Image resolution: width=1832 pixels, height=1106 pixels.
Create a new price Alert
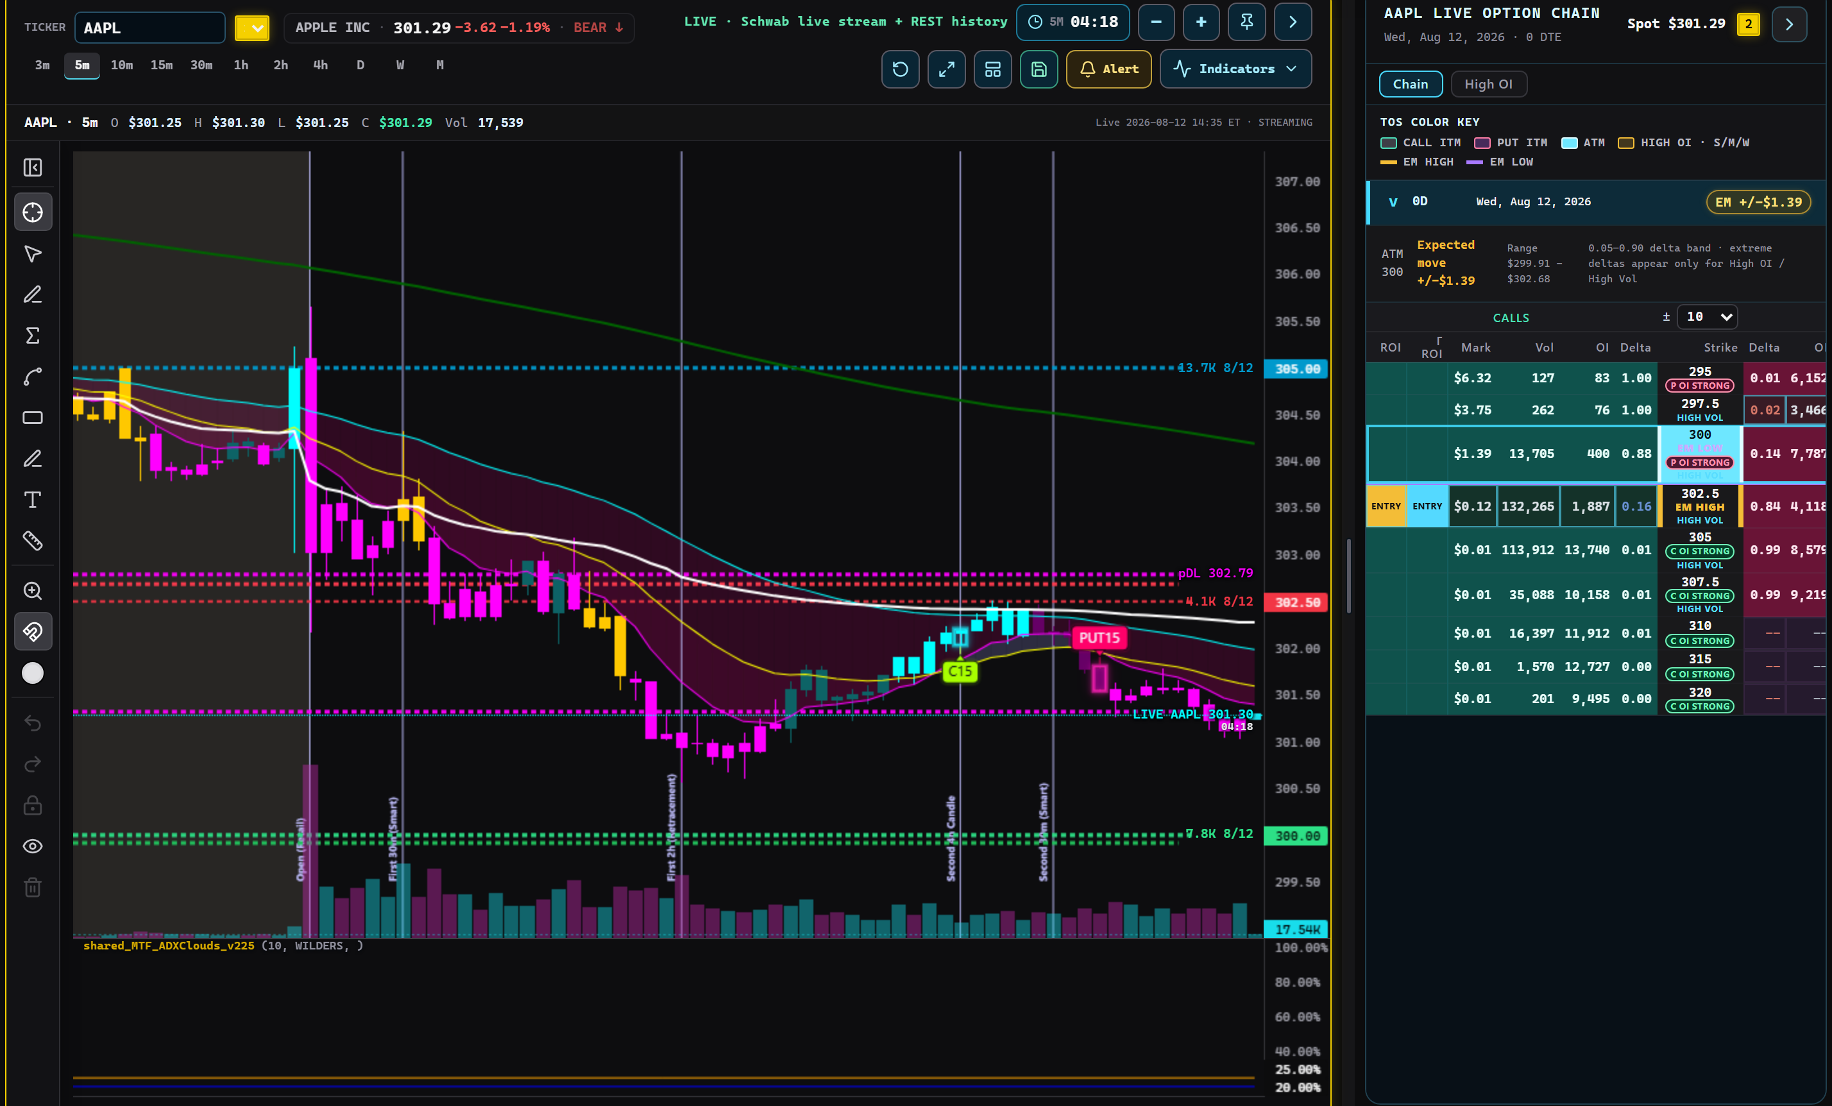1108,69
